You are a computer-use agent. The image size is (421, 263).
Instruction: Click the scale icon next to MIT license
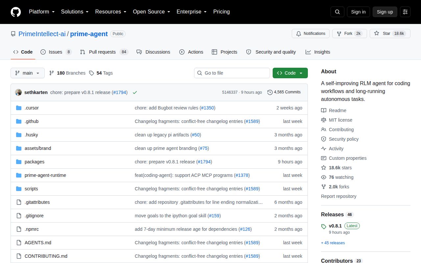[324, 120]
